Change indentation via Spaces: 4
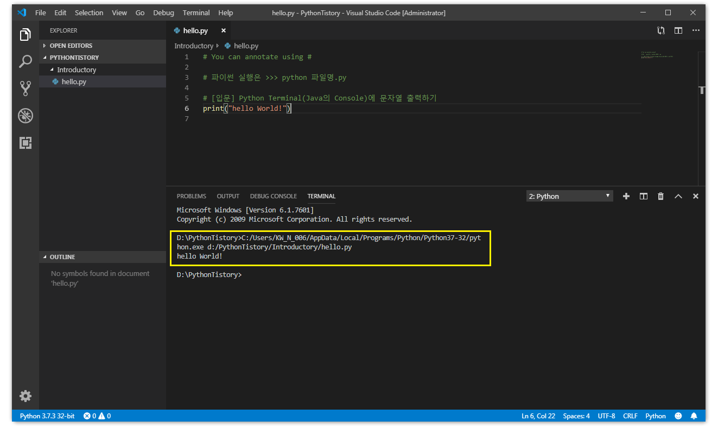This screenshot has width=718, height=427. (x=576, y=416)
